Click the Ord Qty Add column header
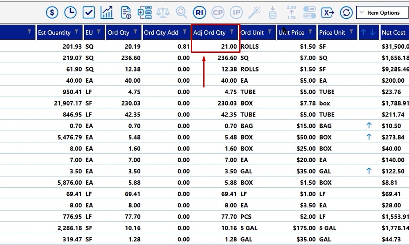This screenshot has width=409, height=245. tap(161, 32)
